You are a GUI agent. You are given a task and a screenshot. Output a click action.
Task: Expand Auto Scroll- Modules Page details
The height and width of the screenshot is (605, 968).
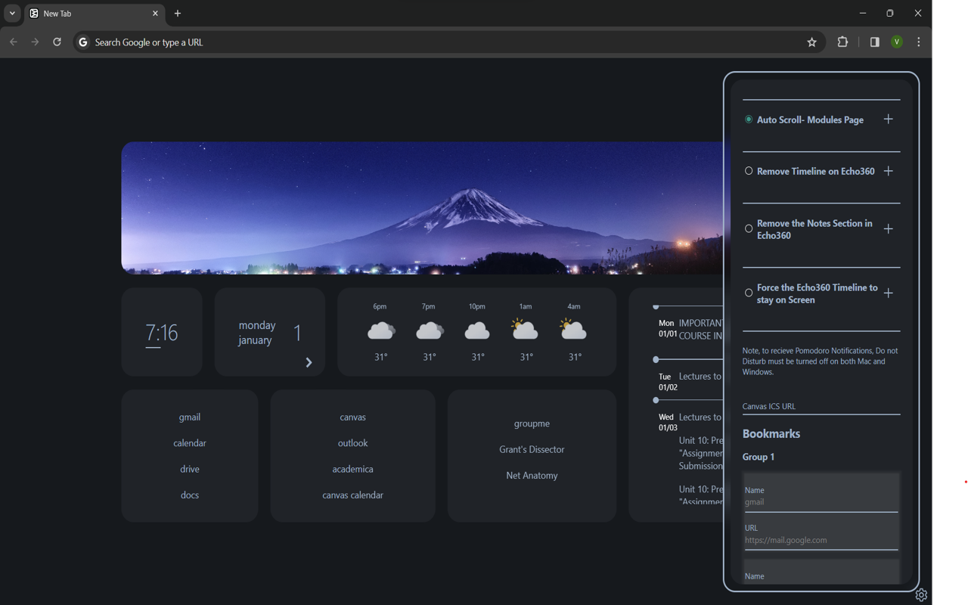click(889, 119)
